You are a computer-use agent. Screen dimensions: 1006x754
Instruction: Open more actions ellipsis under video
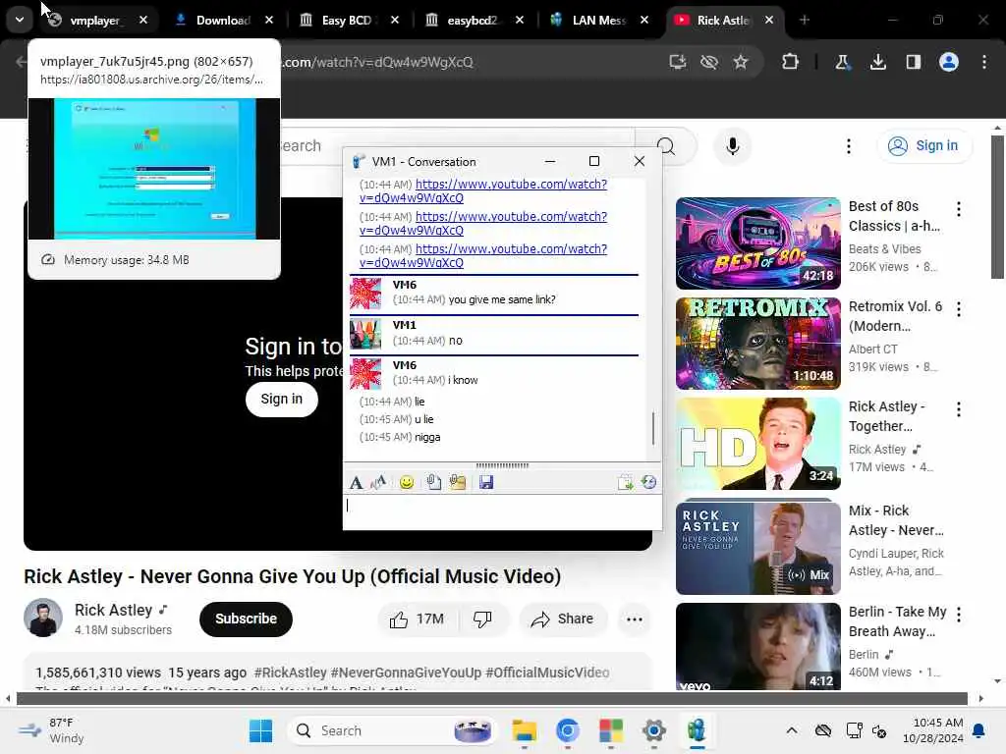pyautogui.click(x=634, y=619)
